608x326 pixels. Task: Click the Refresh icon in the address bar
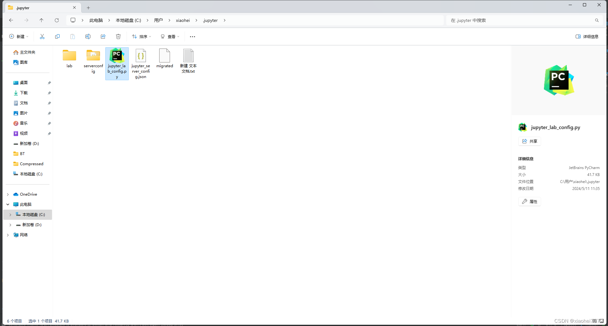point(57,20)
